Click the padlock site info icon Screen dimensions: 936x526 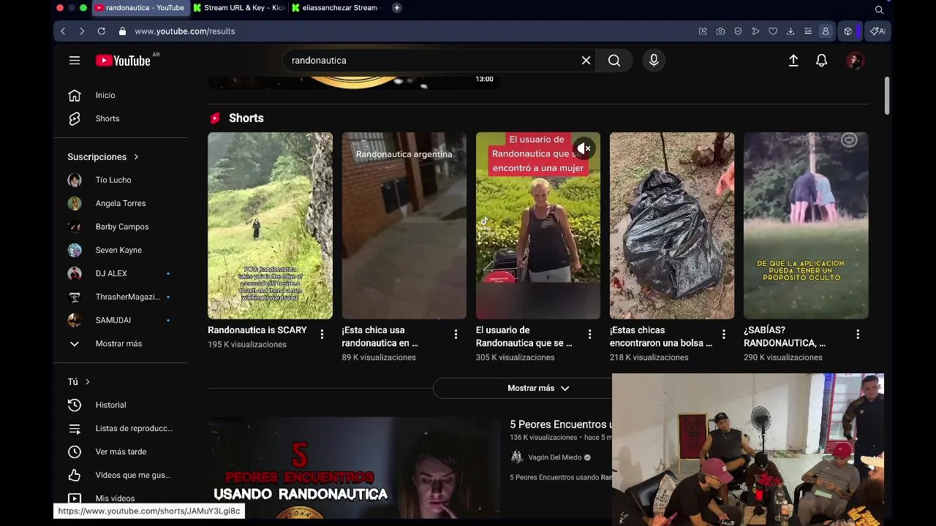point(122,31)
